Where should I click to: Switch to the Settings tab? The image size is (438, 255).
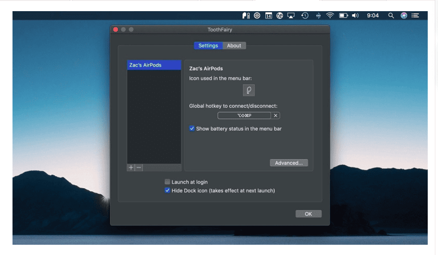[208, 46]
